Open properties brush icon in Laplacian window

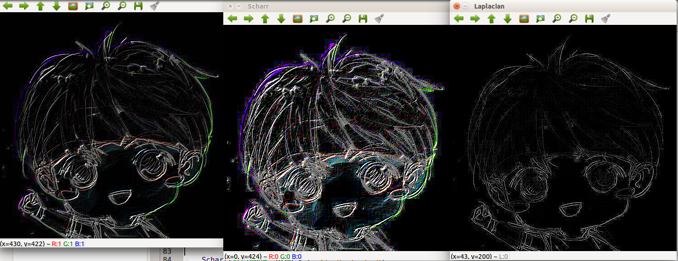[605, 19]
